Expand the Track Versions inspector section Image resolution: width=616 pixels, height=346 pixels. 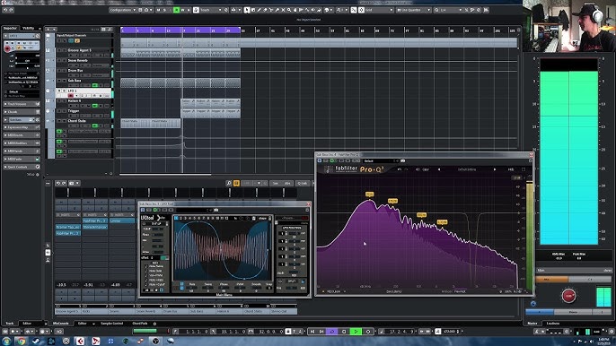click(x=22, y=104)
